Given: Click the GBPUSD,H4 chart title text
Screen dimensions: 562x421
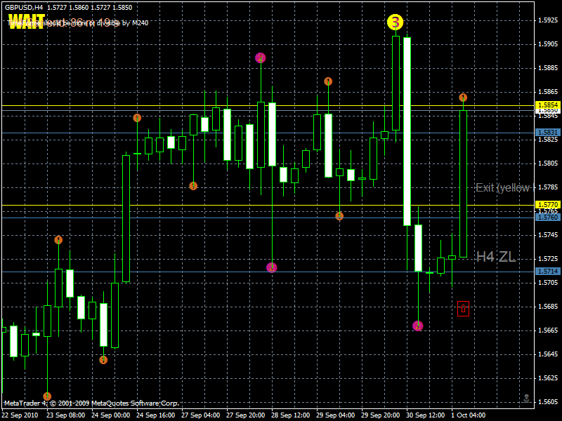Looking at the screenshot, I should click(24, 8).
